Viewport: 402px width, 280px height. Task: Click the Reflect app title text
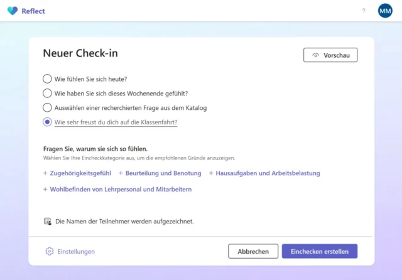(33, 11)
